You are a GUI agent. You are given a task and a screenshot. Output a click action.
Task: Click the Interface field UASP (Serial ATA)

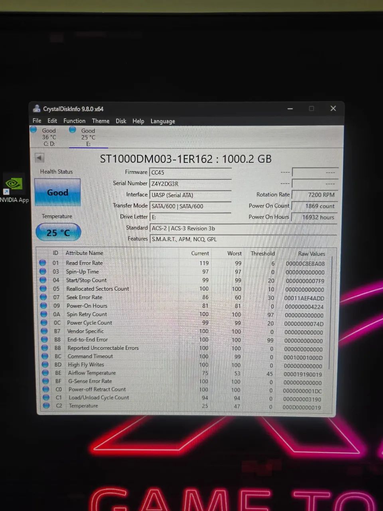[x=190, y=195]
